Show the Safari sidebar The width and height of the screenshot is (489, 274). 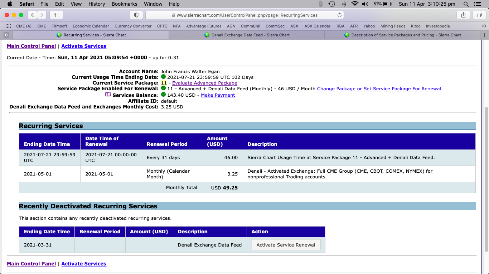click(x=56, y=15)
